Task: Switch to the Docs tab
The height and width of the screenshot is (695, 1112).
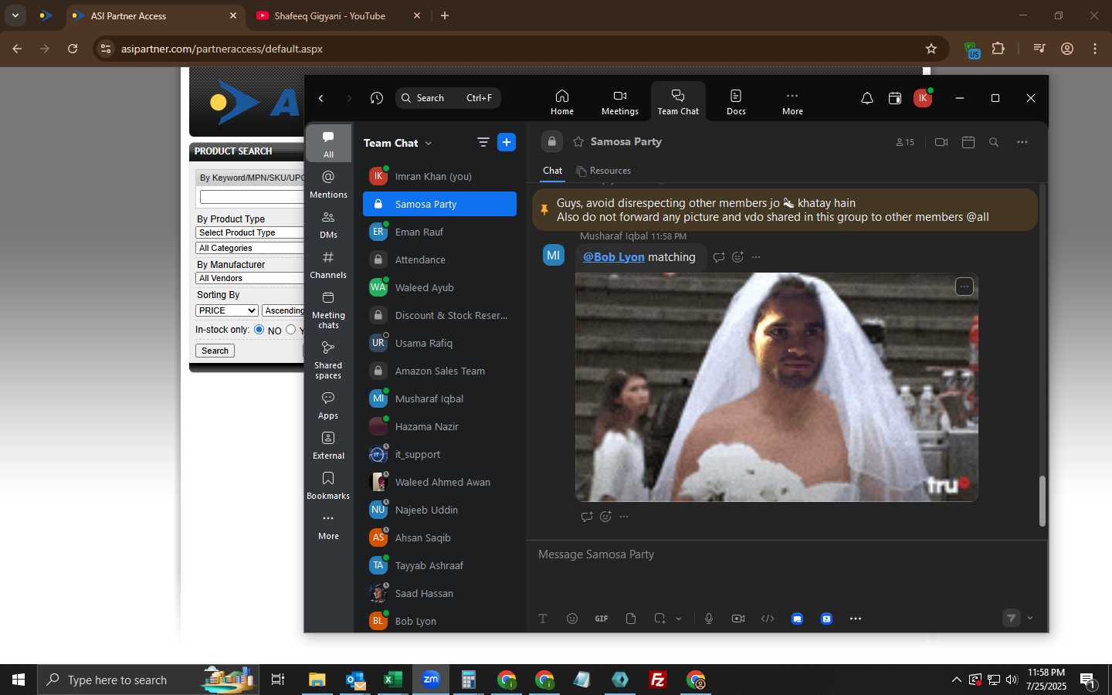Action: pos(736,102)
